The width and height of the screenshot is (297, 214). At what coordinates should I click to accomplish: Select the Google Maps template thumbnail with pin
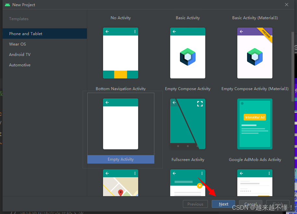pyautogui.click(x=121, y=183)
